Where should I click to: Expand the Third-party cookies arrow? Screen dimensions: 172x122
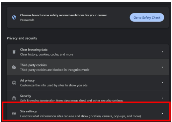coord(162,67)
